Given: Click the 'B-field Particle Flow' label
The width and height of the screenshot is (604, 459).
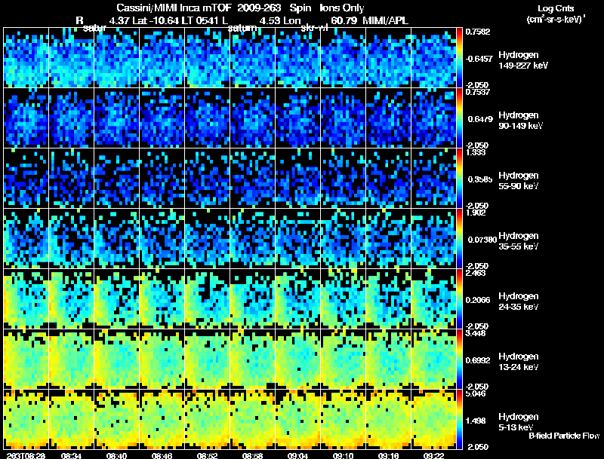Looking at the screenshot, I should pyautogui.click(x=564, y=436).
